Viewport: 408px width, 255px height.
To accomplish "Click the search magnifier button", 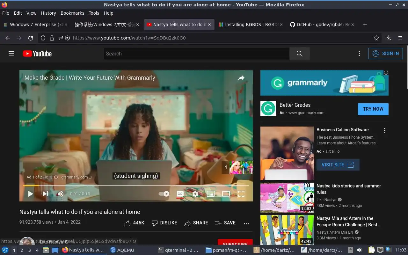I will click(x=299, y=54).
